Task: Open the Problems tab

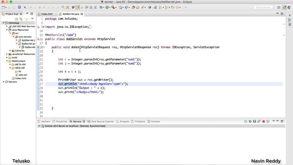Action: pos(138,121)
